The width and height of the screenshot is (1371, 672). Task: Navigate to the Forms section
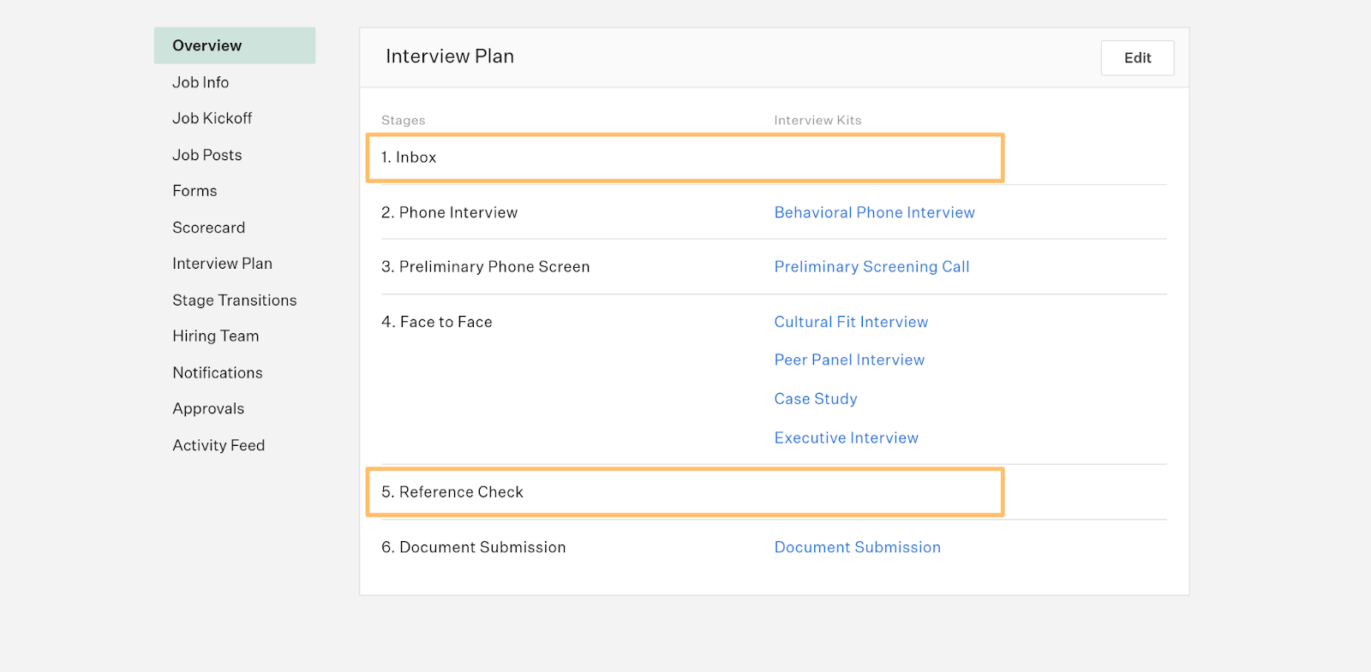coord(195,191)
